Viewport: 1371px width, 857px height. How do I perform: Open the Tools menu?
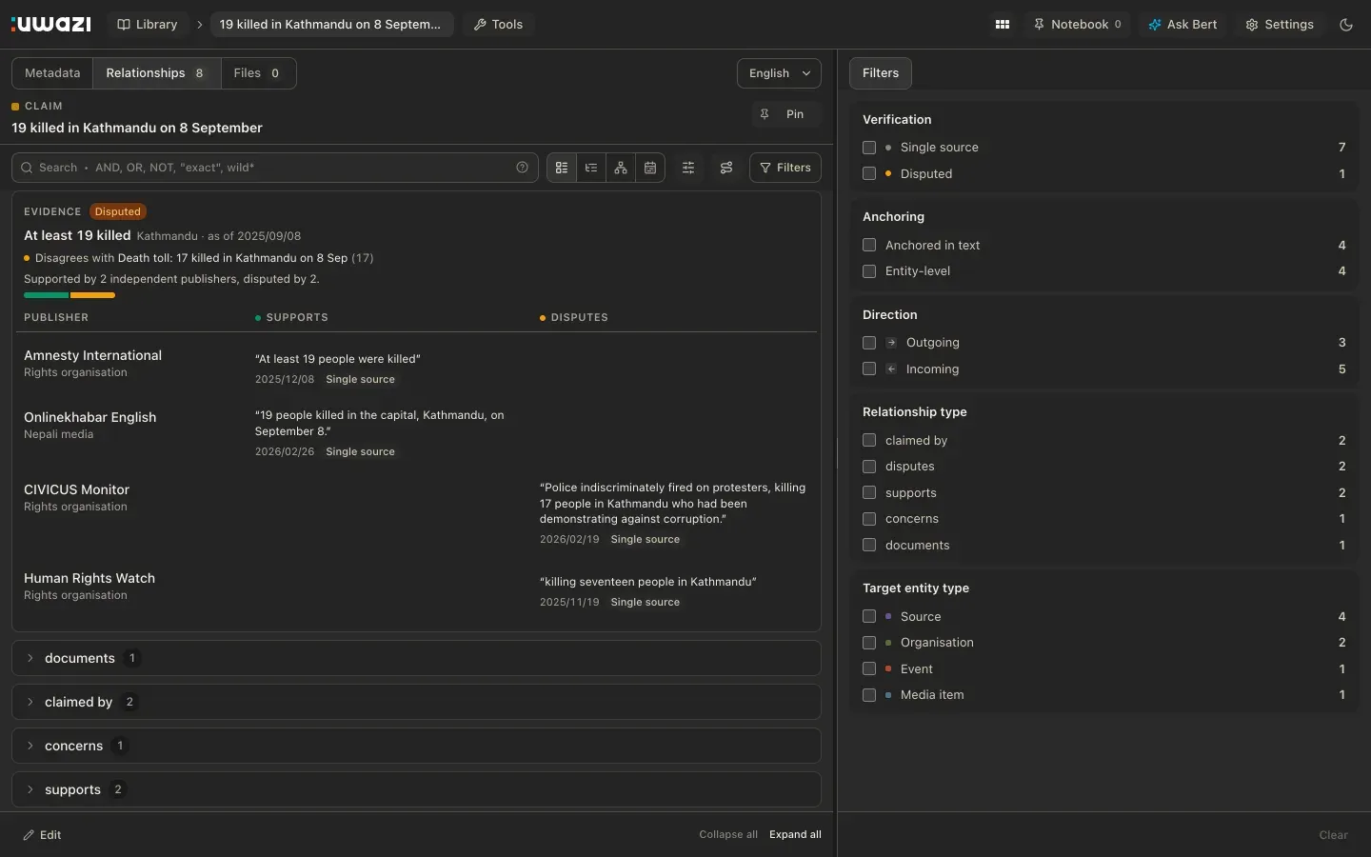(498, 25)
